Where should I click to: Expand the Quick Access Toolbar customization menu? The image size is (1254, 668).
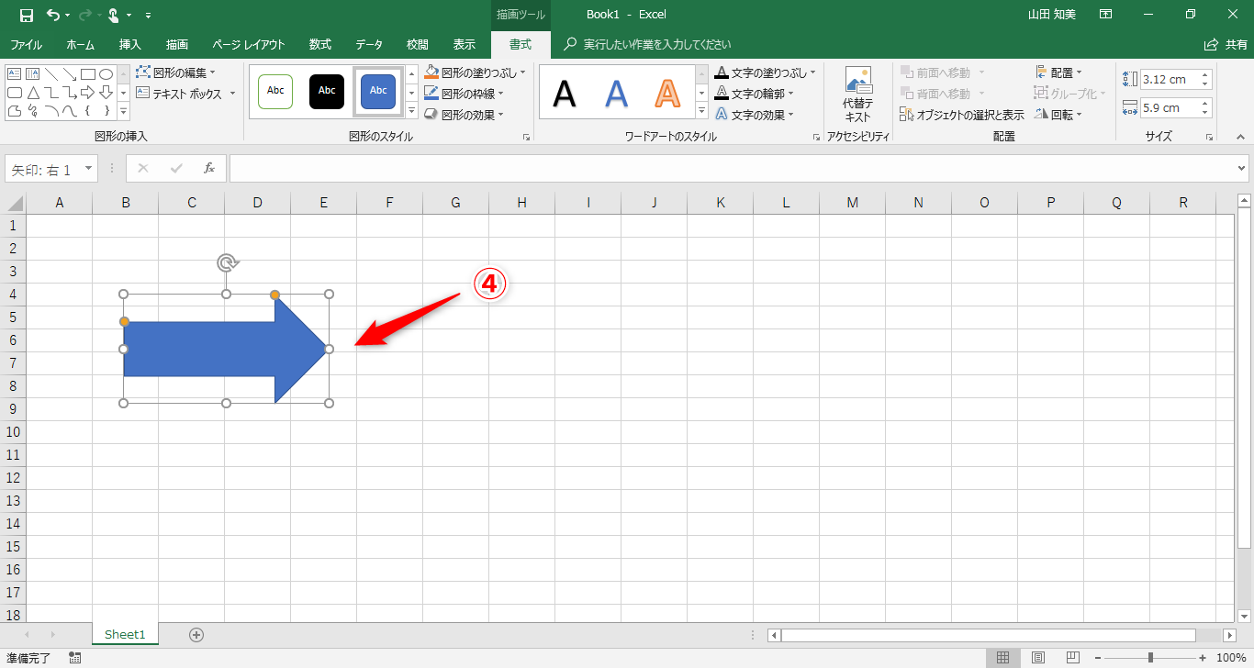pyautogui.click(x=149, y=16)
